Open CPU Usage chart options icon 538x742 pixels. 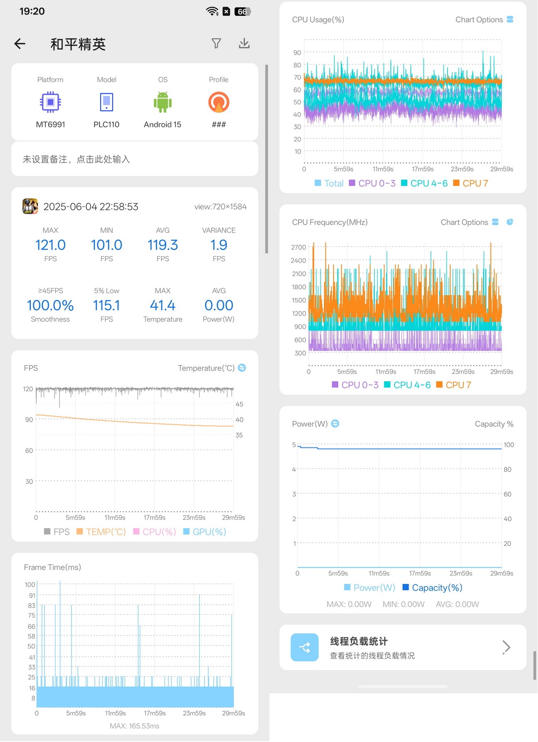tap(510, 19)
